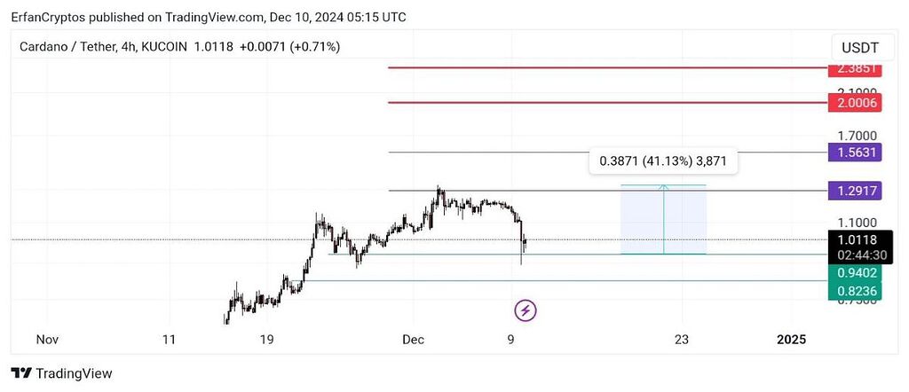Click the purple lightning event icon

(x=526, y=310)
